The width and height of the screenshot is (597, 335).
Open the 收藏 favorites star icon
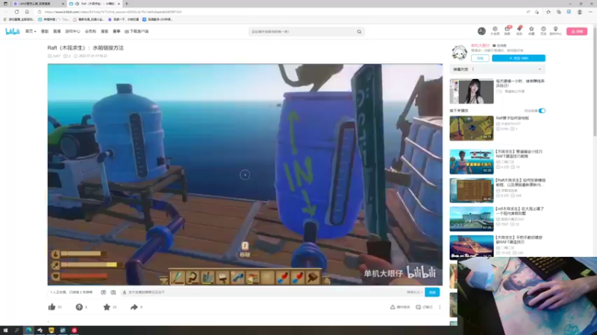(x=531, y=31)
